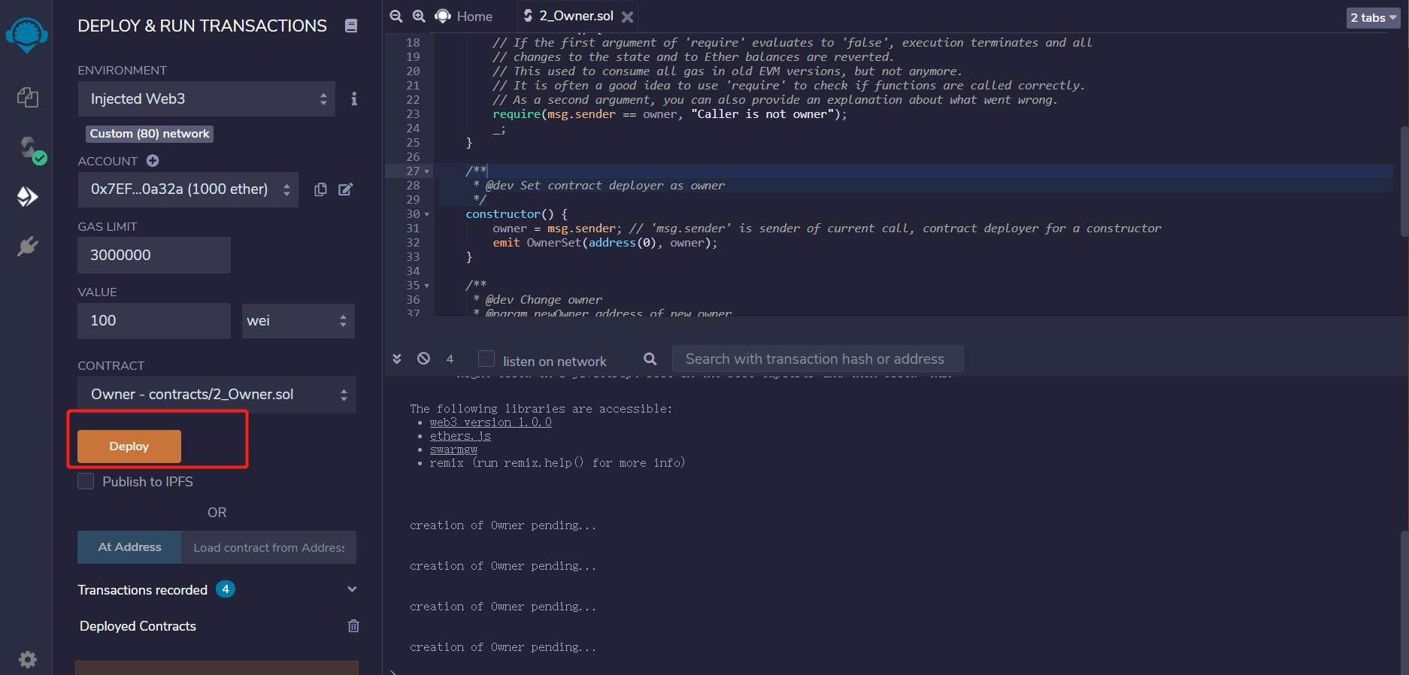This screenshot has height=675, width=1409.
Task: Open the web3 version 1.0.0 link
Action: click(x=490, y=422)
